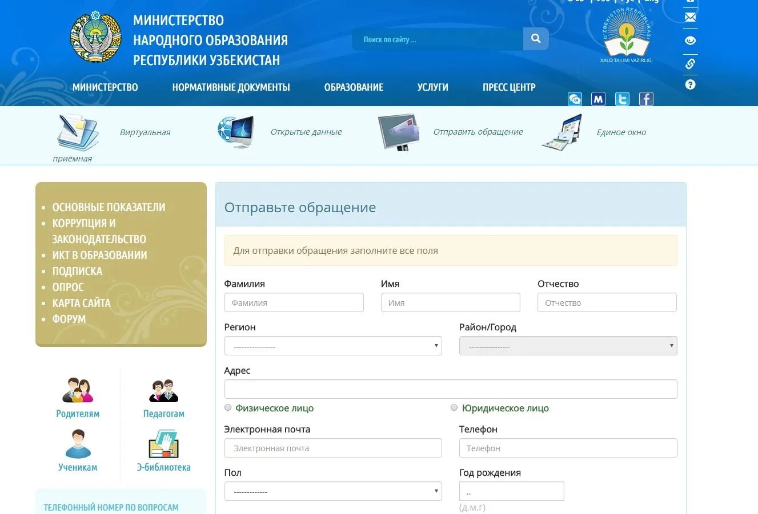Select the Юридическое лицо radio button
Image resolution: width=758 pixels, height=514 pixels.
tap(454, 407)
